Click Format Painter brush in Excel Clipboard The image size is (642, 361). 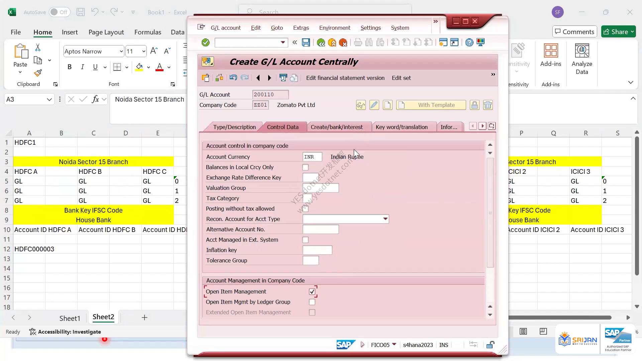(38, 73)
